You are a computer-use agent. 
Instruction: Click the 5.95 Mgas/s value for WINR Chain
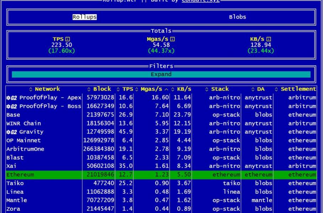pos(162,123)
